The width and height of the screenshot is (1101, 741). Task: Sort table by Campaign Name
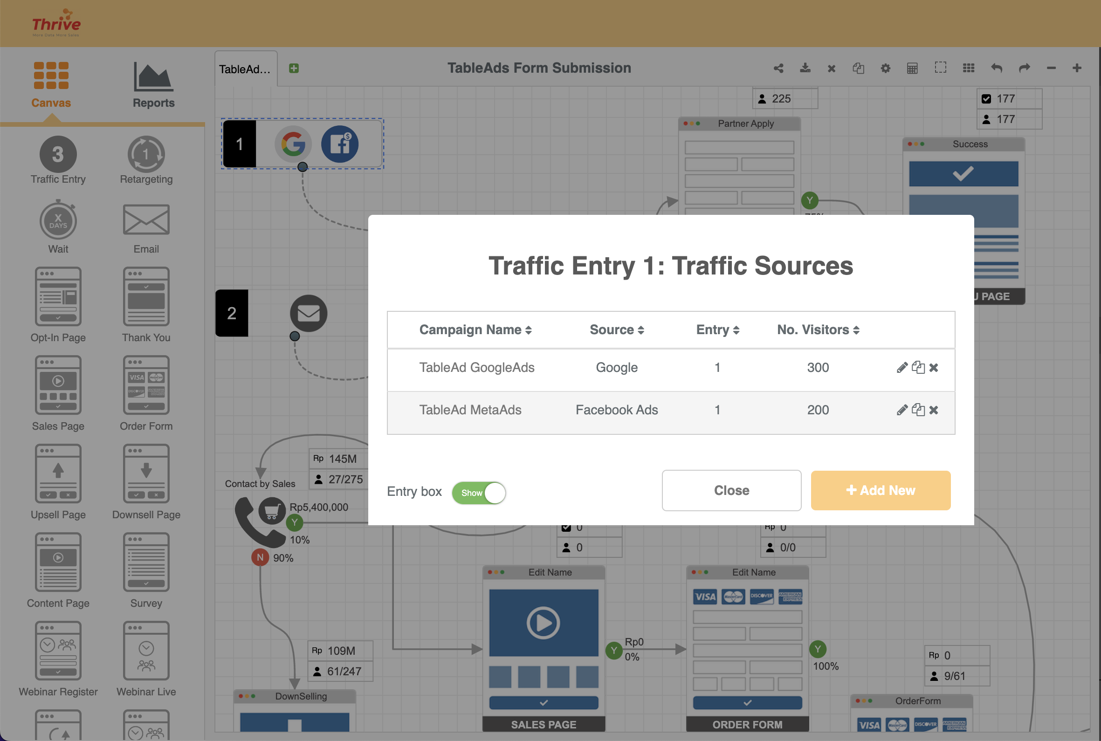click(475, 330)
